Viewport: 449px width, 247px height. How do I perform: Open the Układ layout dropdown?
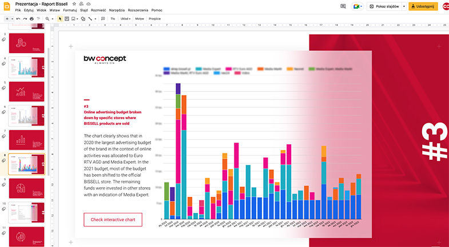coord(125,19)
